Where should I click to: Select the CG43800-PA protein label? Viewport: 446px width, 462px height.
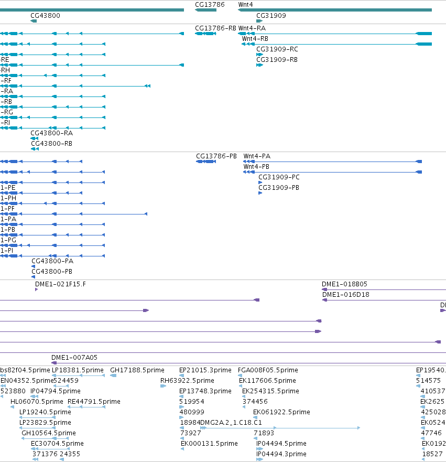(x=52, y=261)
